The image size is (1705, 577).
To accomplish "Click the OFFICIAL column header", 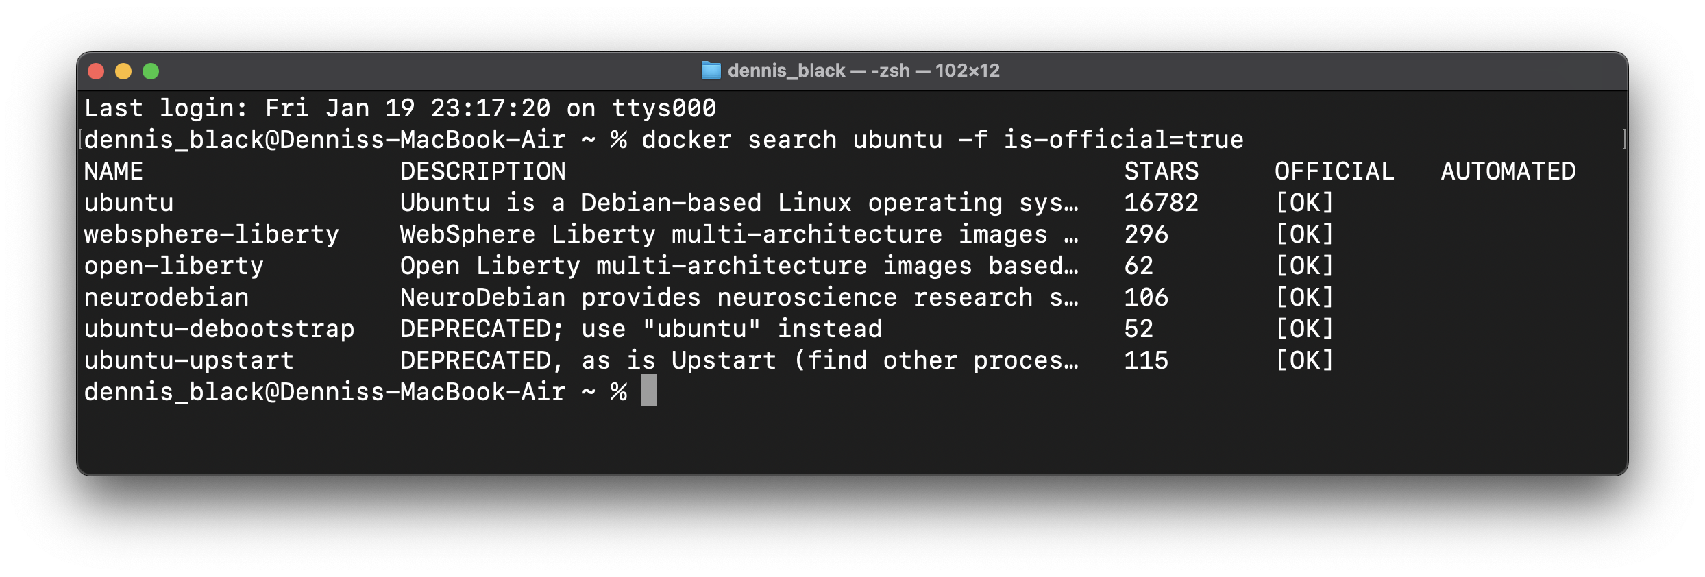I will tap(1334, 171).
